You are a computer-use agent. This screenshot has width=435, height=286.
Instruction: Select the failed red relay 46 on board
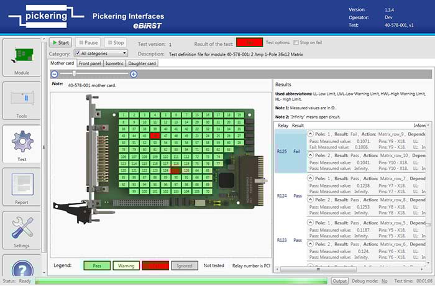[x=155, y=136]
